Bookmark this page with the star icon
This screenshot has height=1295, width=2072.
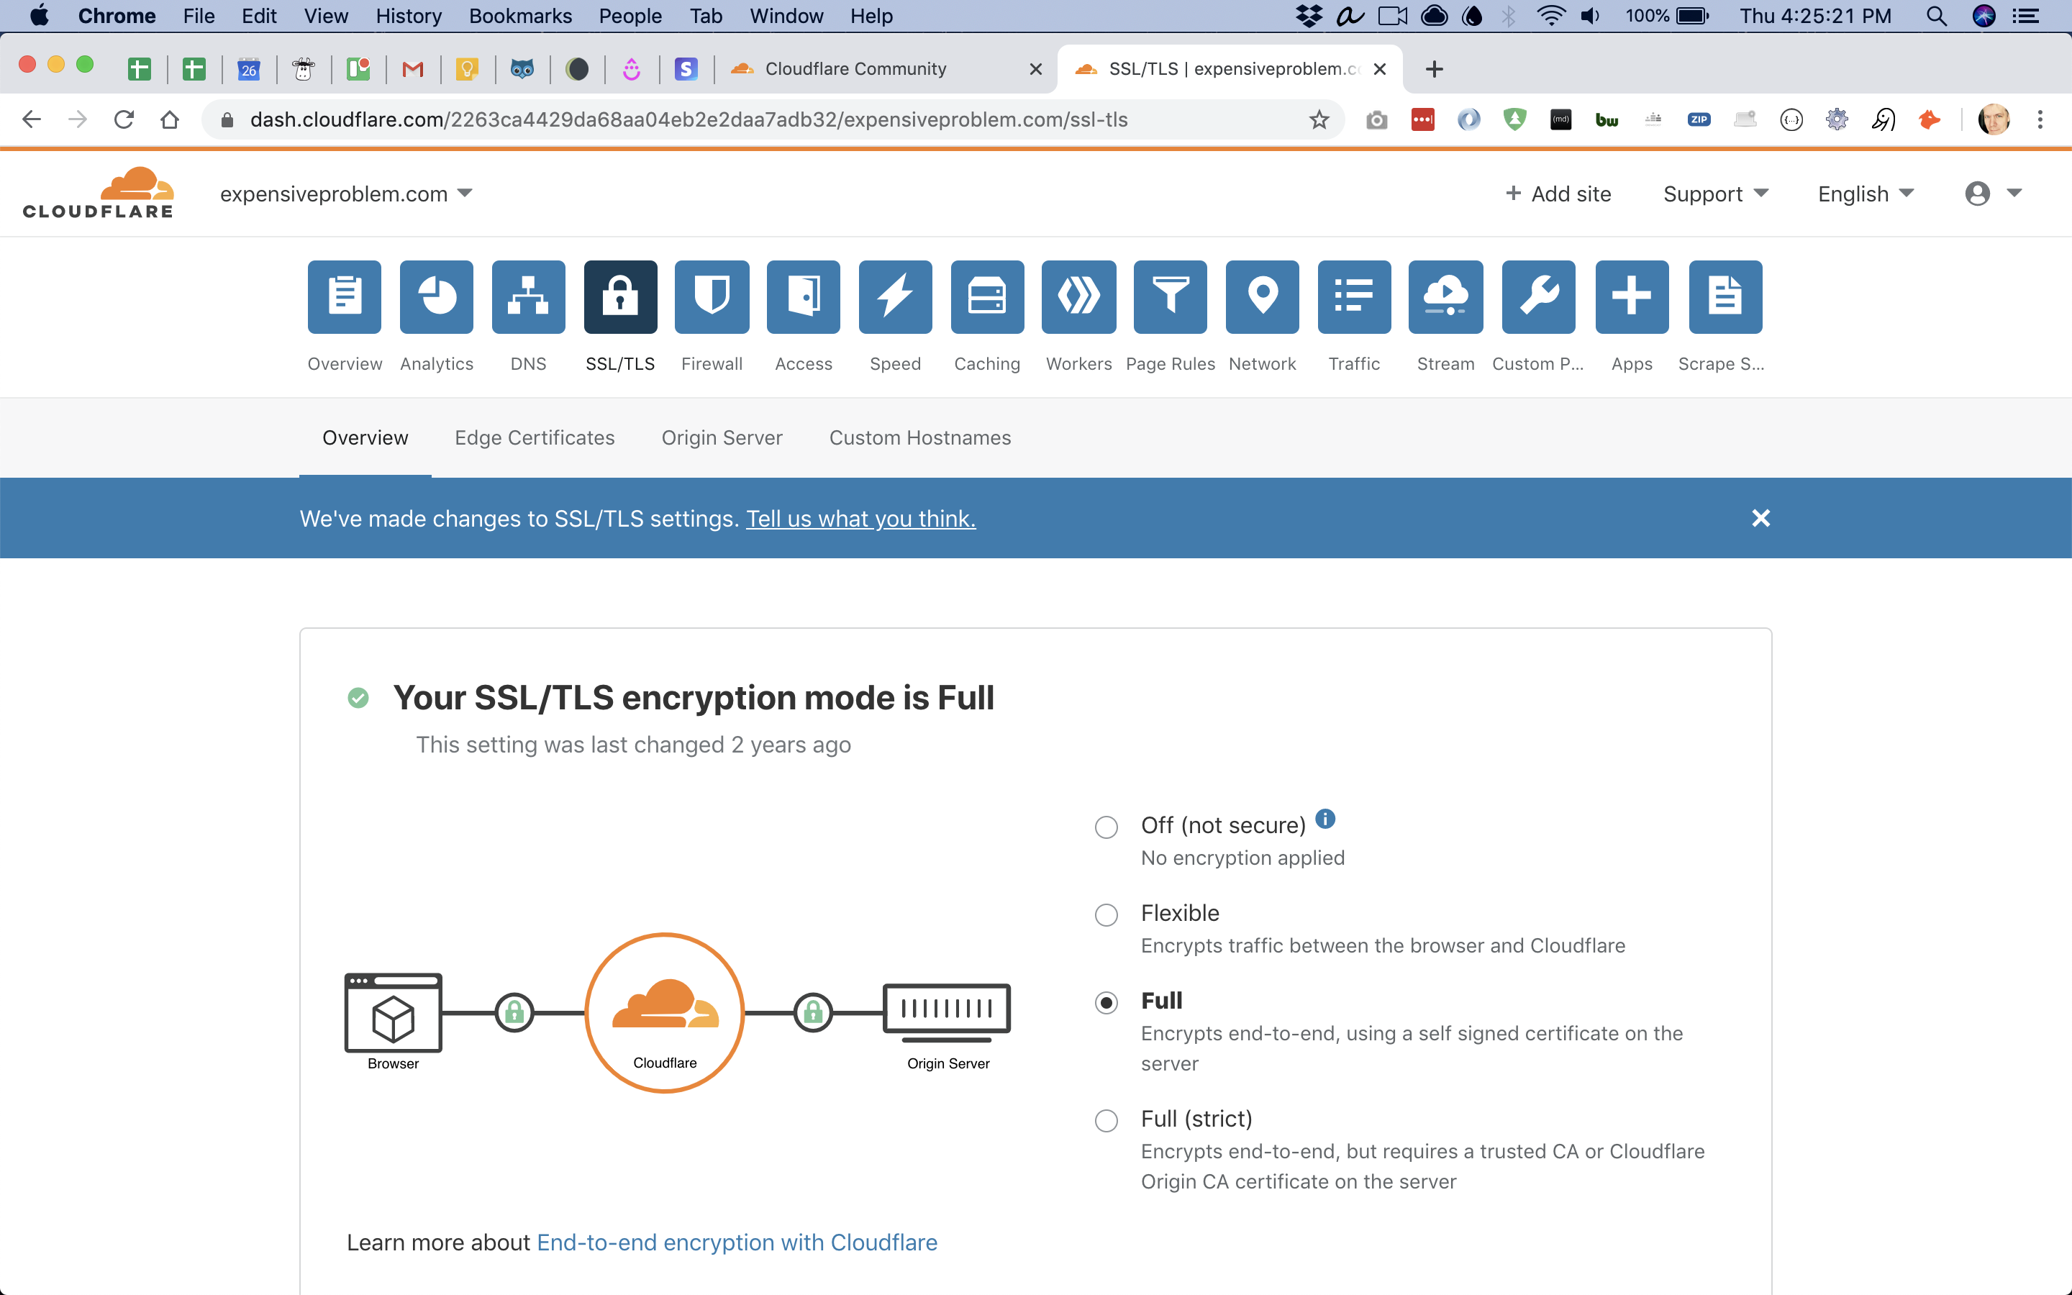pos(1319,120)
